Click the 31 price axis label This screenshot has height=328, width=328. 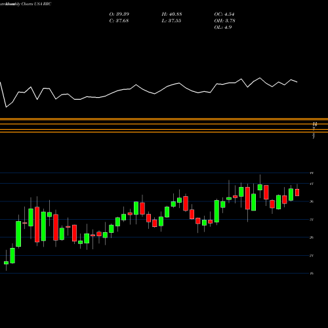(x=312, y=220)
